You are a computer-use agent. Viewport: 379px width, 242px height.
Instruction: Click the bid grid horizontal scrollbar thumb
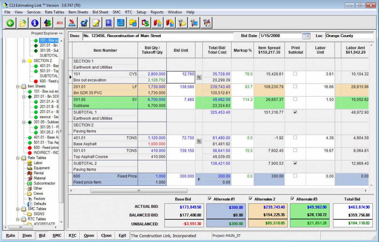tap(139, 191)
